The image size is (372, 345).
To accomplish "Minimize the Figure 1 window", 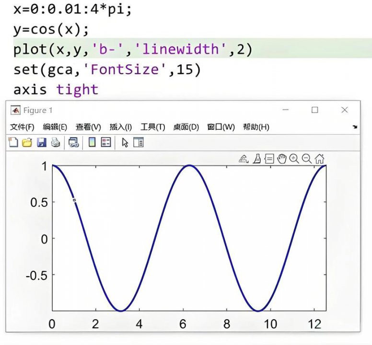I will tap(286, 110).
